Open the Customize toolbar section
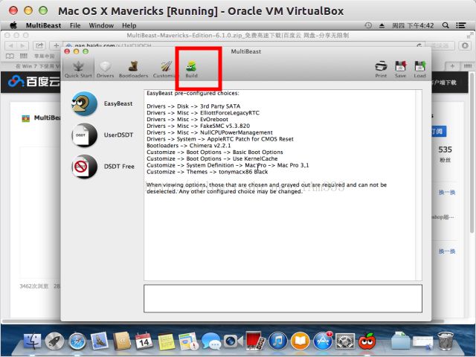Image resolution: width=476 pixels, height=357 pixels. coord(164,69)
